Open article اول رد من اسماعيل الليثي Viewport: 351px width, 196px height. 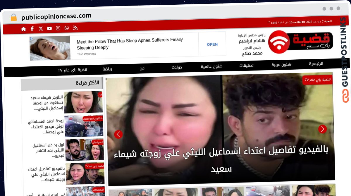[48, 150]
